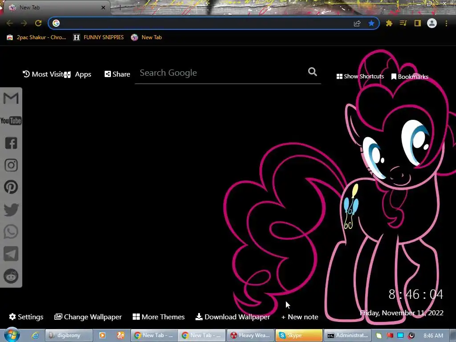Viewport: 456px width, 342px height.
Task: Open the media player taskbar icon
Action: tap(102, 335)
